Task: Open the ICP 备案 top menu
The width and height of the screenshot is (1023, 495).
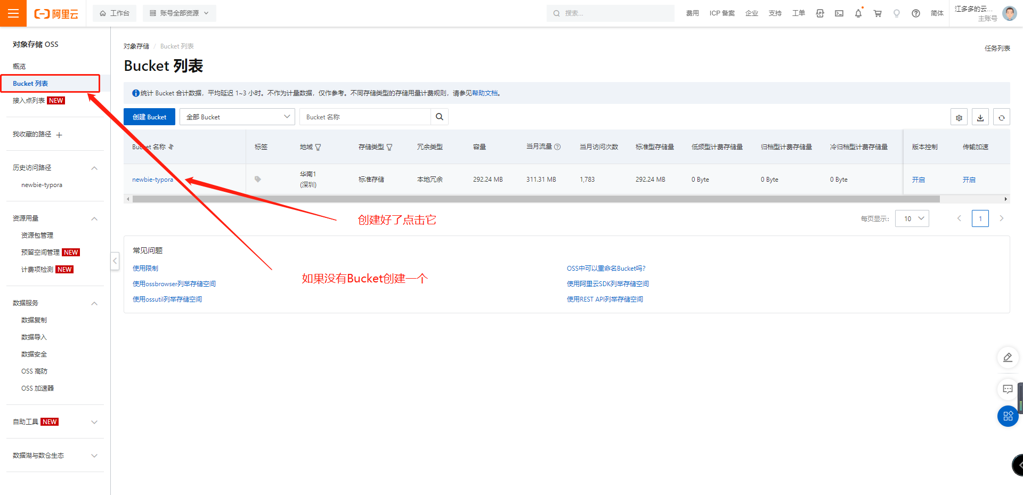Action: 722,13
